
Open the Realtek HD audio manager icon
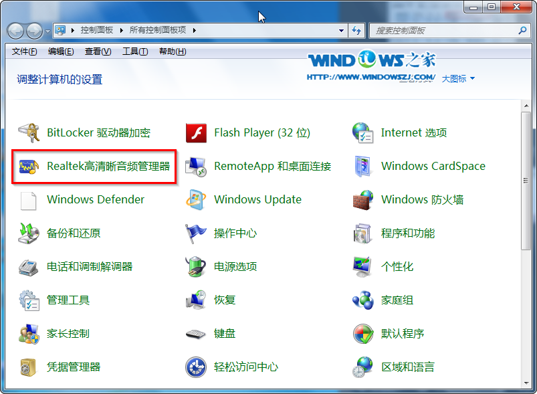tap(29, 167)
